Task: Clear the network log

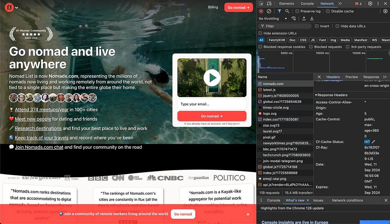Action: pyautogui.click(x=269, y=11)
